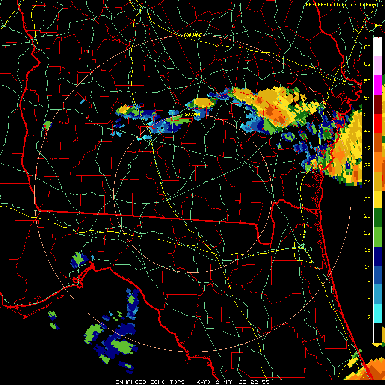This screenshot has height=385, width=385.
Task: Click the legend value "38"
Action: (367, 165)
